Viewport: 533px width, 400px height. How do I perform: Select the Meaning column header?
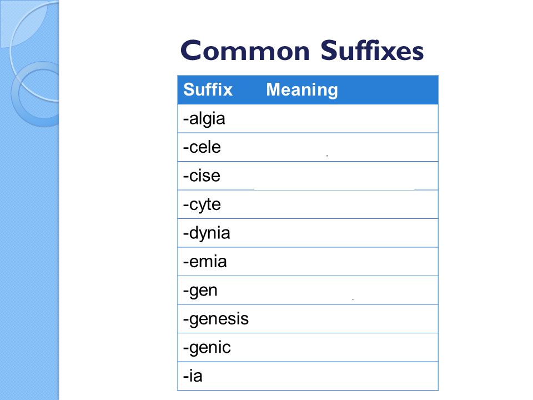302,90
